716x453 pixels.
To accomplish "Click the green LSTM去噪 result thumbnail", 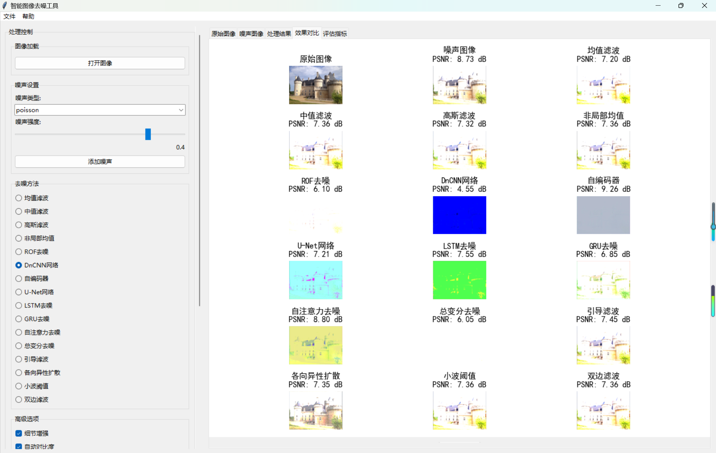I will click(459, 280).
